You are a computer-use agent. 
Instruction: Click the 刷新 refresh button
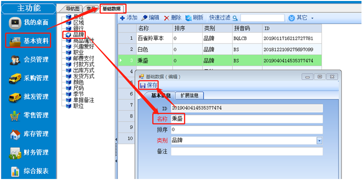pos(194,17)
